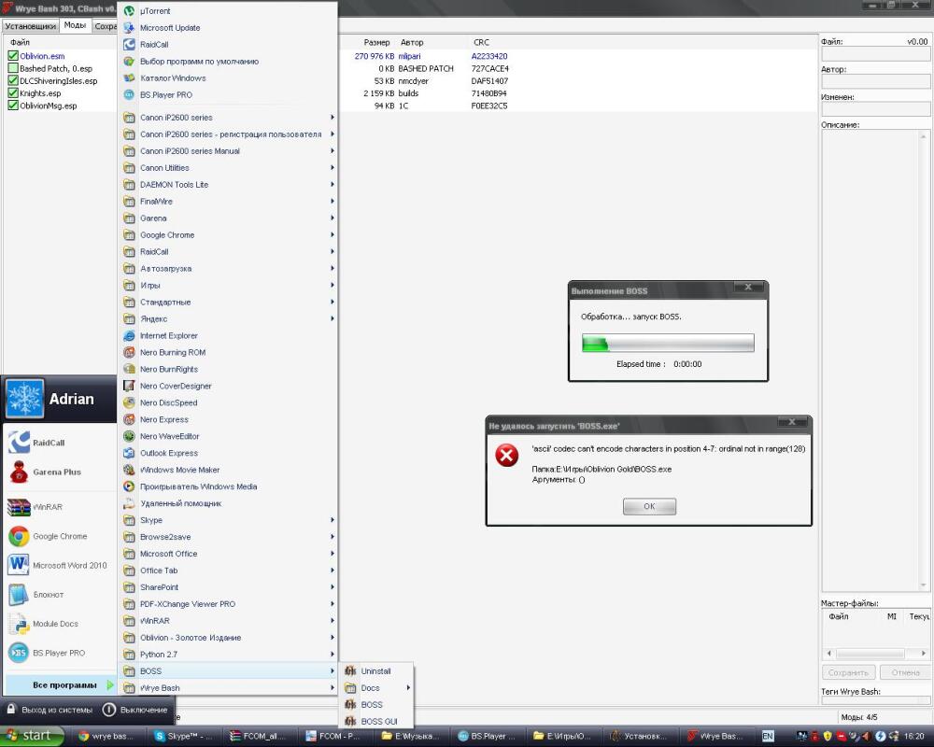This screenshot has height=747, width=934.
Task: Open BS.Player PRO in programs list
Action: (165, 94)
